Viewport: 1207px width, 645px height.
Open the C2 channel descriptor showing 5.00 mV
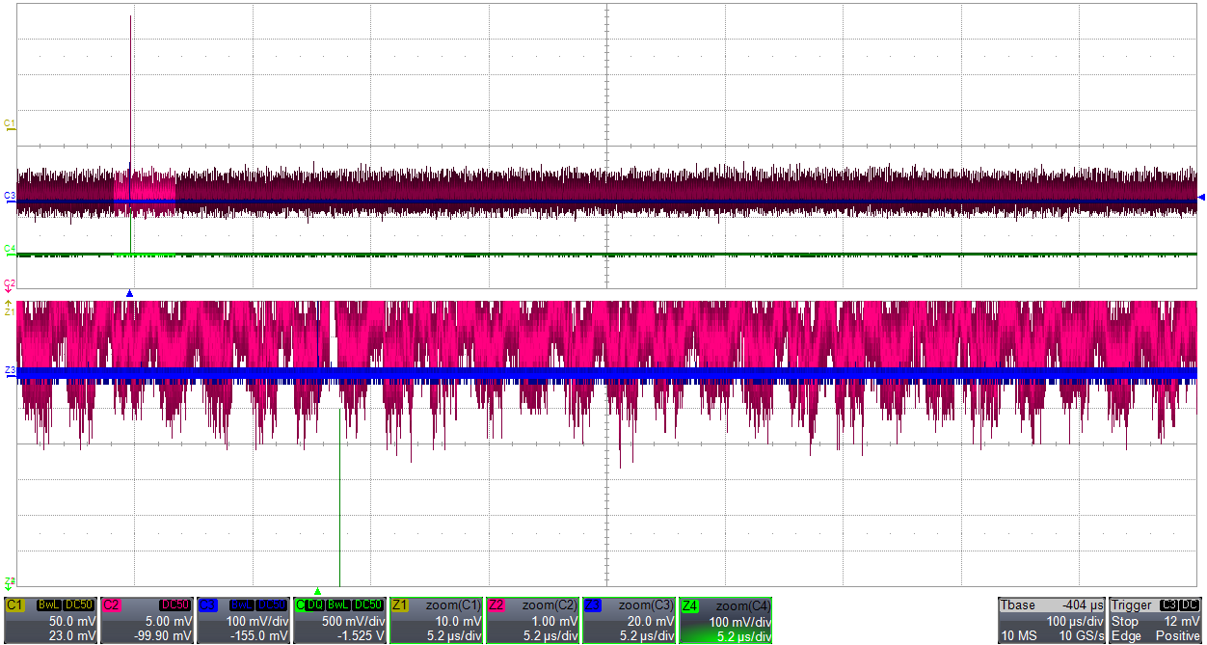[147, 620]
